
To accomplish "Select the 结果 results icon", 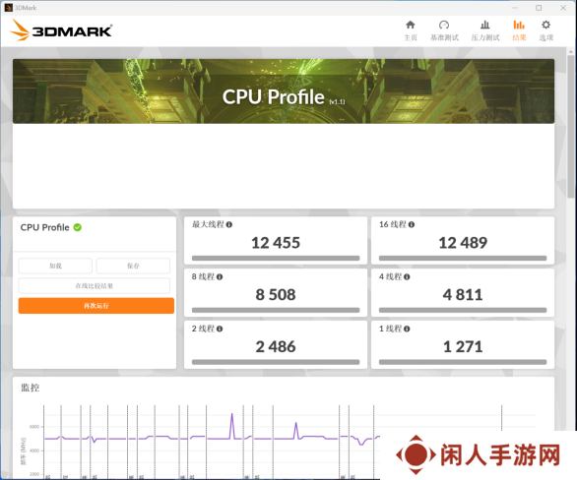I will tap(519, 25).
